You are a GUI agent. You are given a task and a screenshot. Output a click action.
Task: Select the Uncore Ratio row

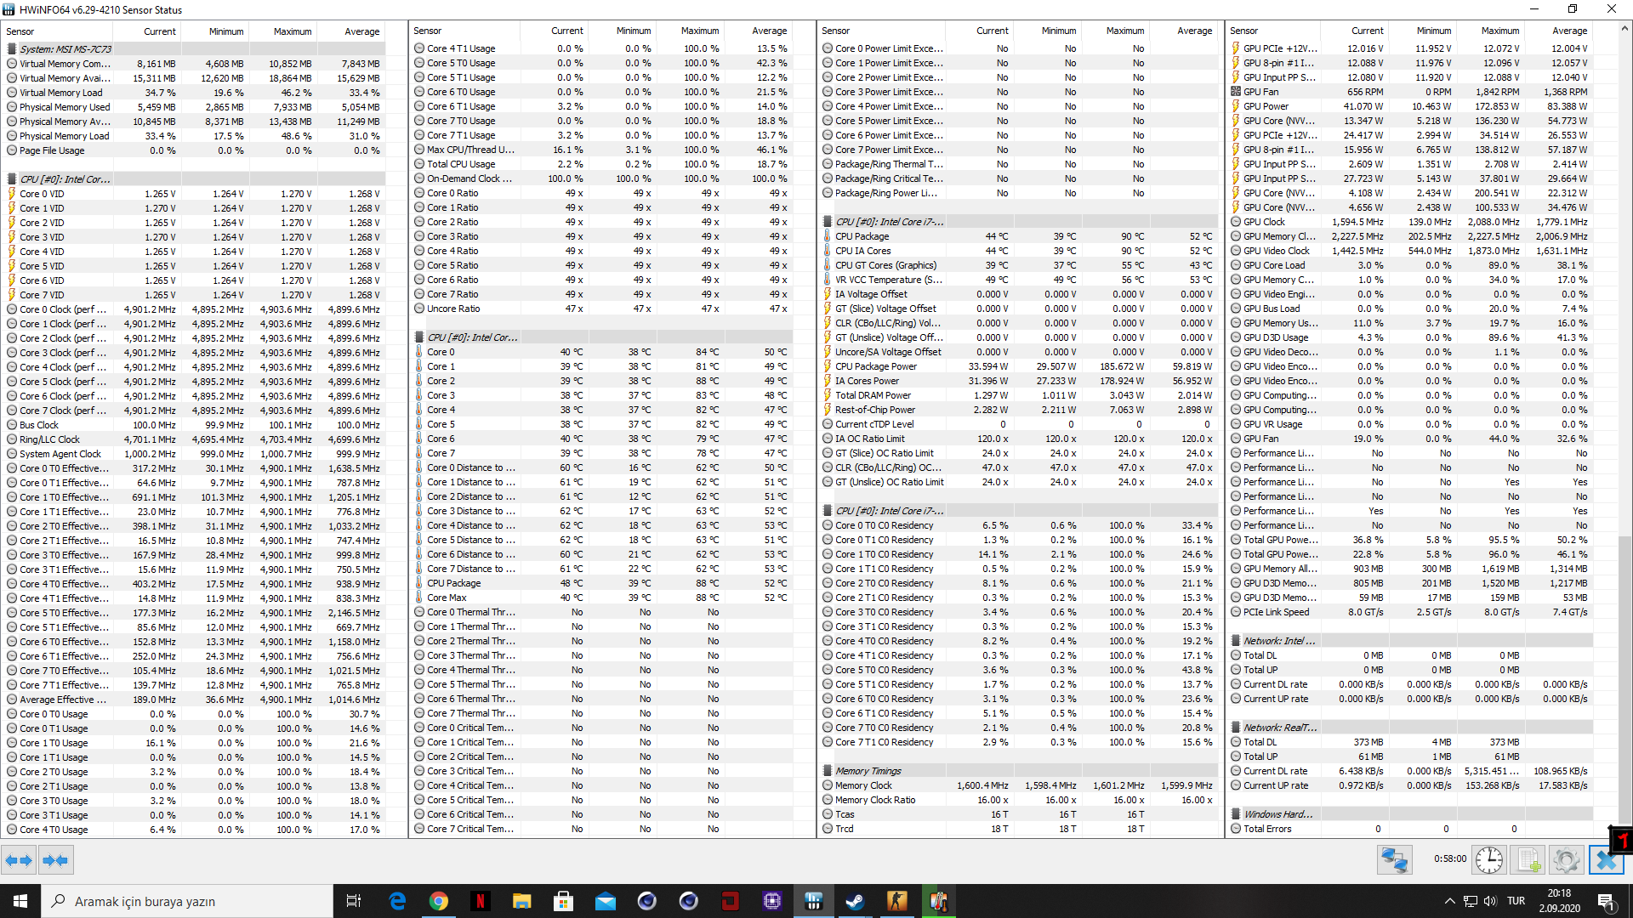tap(602, 309)
